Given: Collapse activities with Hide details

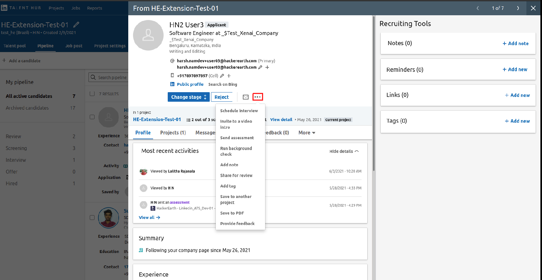Looking at the screenshot, I should (344, 151).
